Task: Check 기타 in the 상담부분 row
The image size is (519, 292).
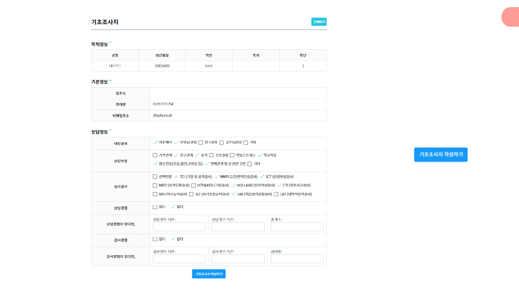Action: [250, 164]
